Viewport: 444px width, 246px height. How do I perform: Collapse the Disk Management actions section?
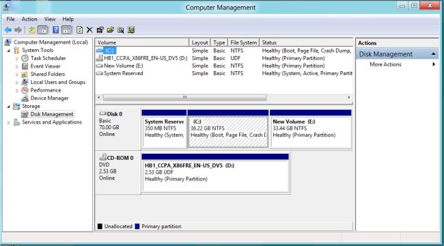click(x=433, y=54)
